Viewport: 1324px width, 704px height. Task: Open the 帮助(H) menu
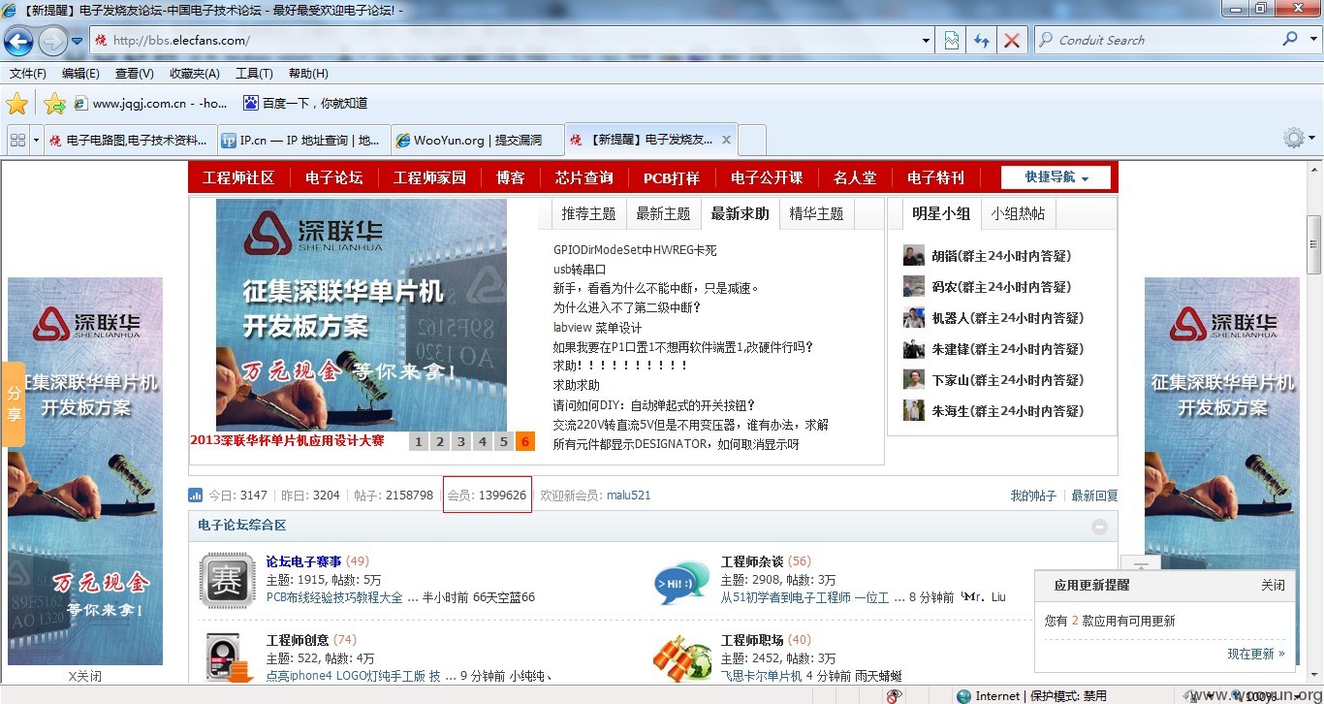[x=308, y=74]
